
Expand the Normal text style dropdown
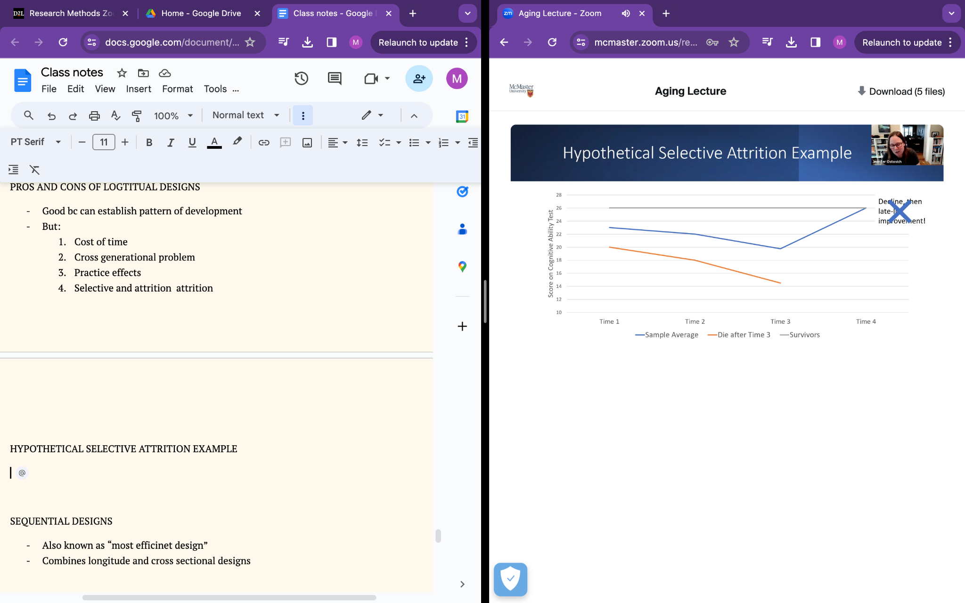point(245,115)
